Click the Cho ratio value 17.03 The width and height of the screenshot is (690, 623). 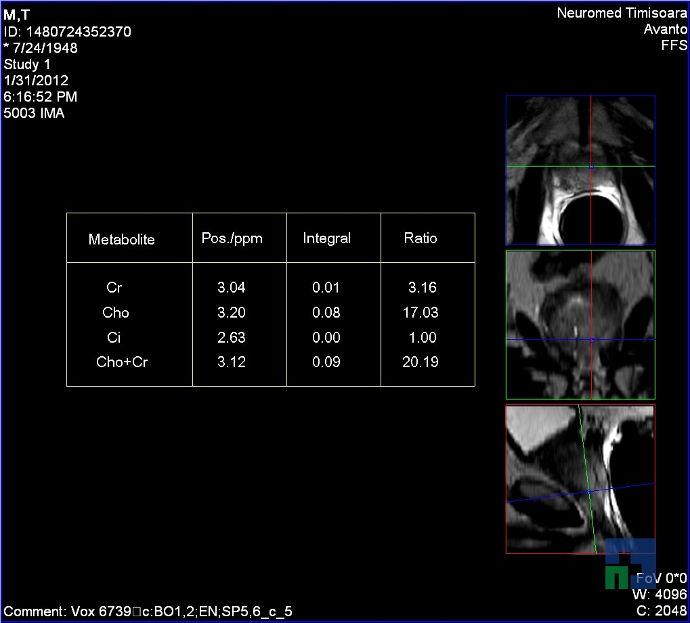(421, 313)
